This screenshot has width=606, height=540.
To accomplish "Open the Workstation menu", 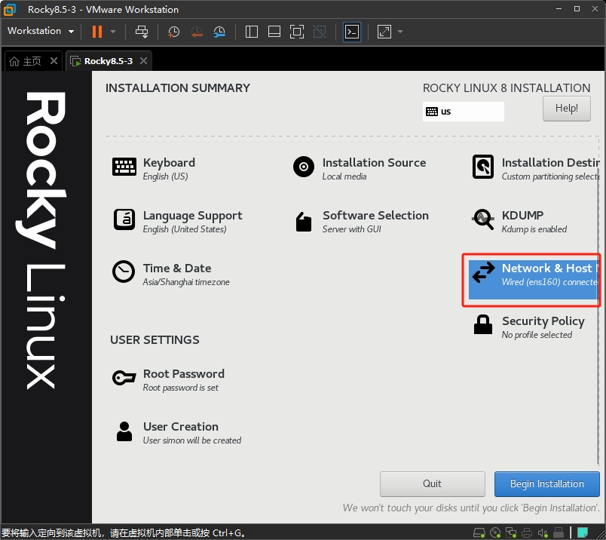I will [x=41, y=31].
